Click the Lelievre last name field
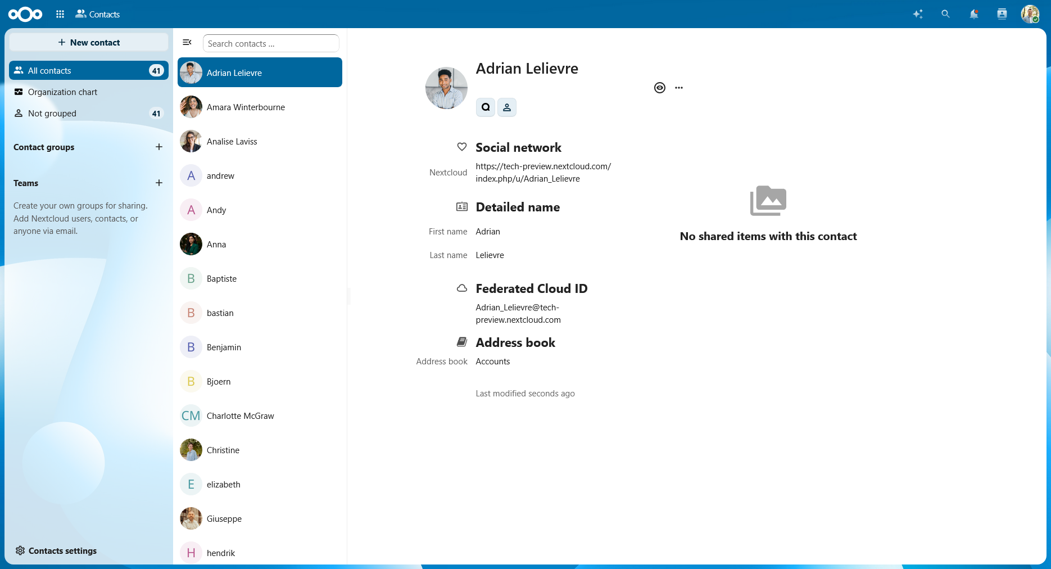 coord(490,255)
